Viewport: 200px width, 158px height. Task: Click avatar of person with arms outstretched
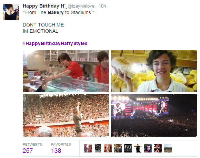coord(138,148)
